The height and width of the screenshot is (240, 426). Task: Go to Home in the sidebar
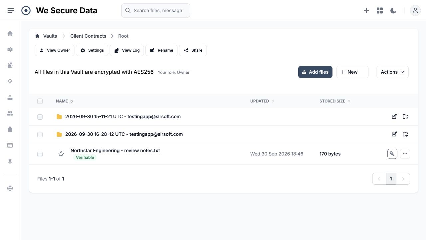coord(10,33)
